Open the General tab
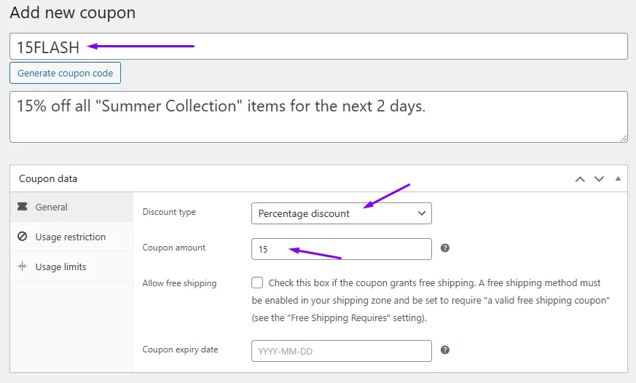The image size is (636, 383). [x=71, y=207]
